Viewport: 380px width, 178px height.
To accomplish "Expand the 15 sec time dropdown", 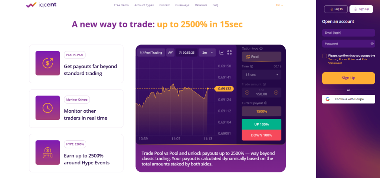I will pyautogui.click(x=261, y=75).
